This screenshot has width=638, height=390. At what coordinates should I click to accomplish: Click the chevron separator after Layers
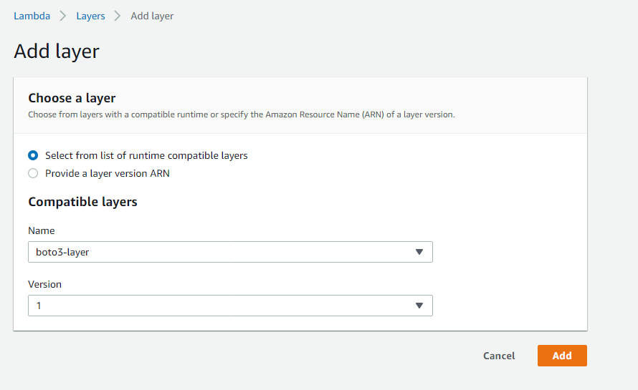pyautogui.click(x=117, y=16)
